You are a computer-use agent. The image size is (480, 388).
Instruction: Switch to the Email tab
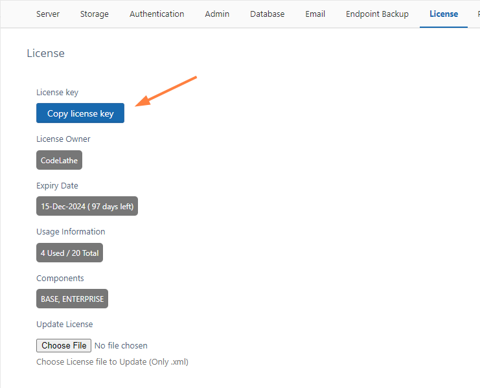(x=315, y=14)
